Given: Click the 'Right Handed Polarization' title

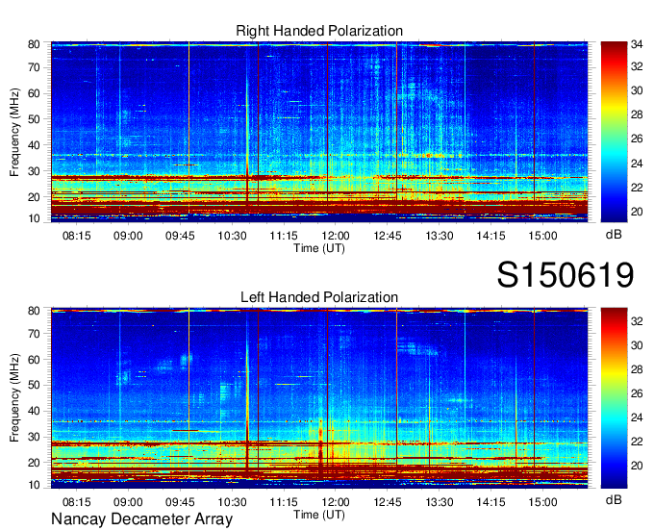Looking at the screenshot, I should (319, 31).
